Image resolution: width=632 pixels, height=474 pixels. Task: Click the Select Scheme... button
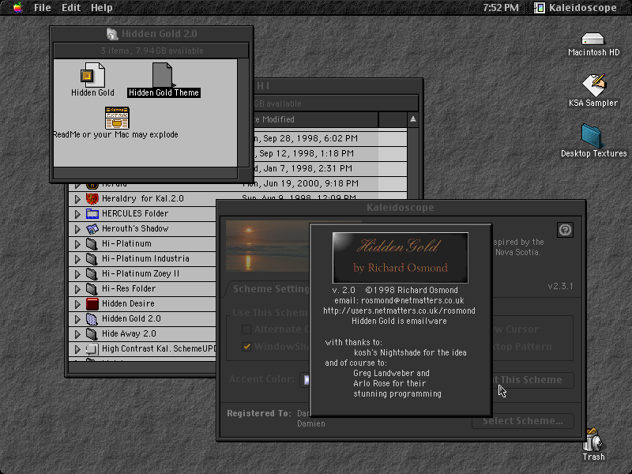point(523,421)
